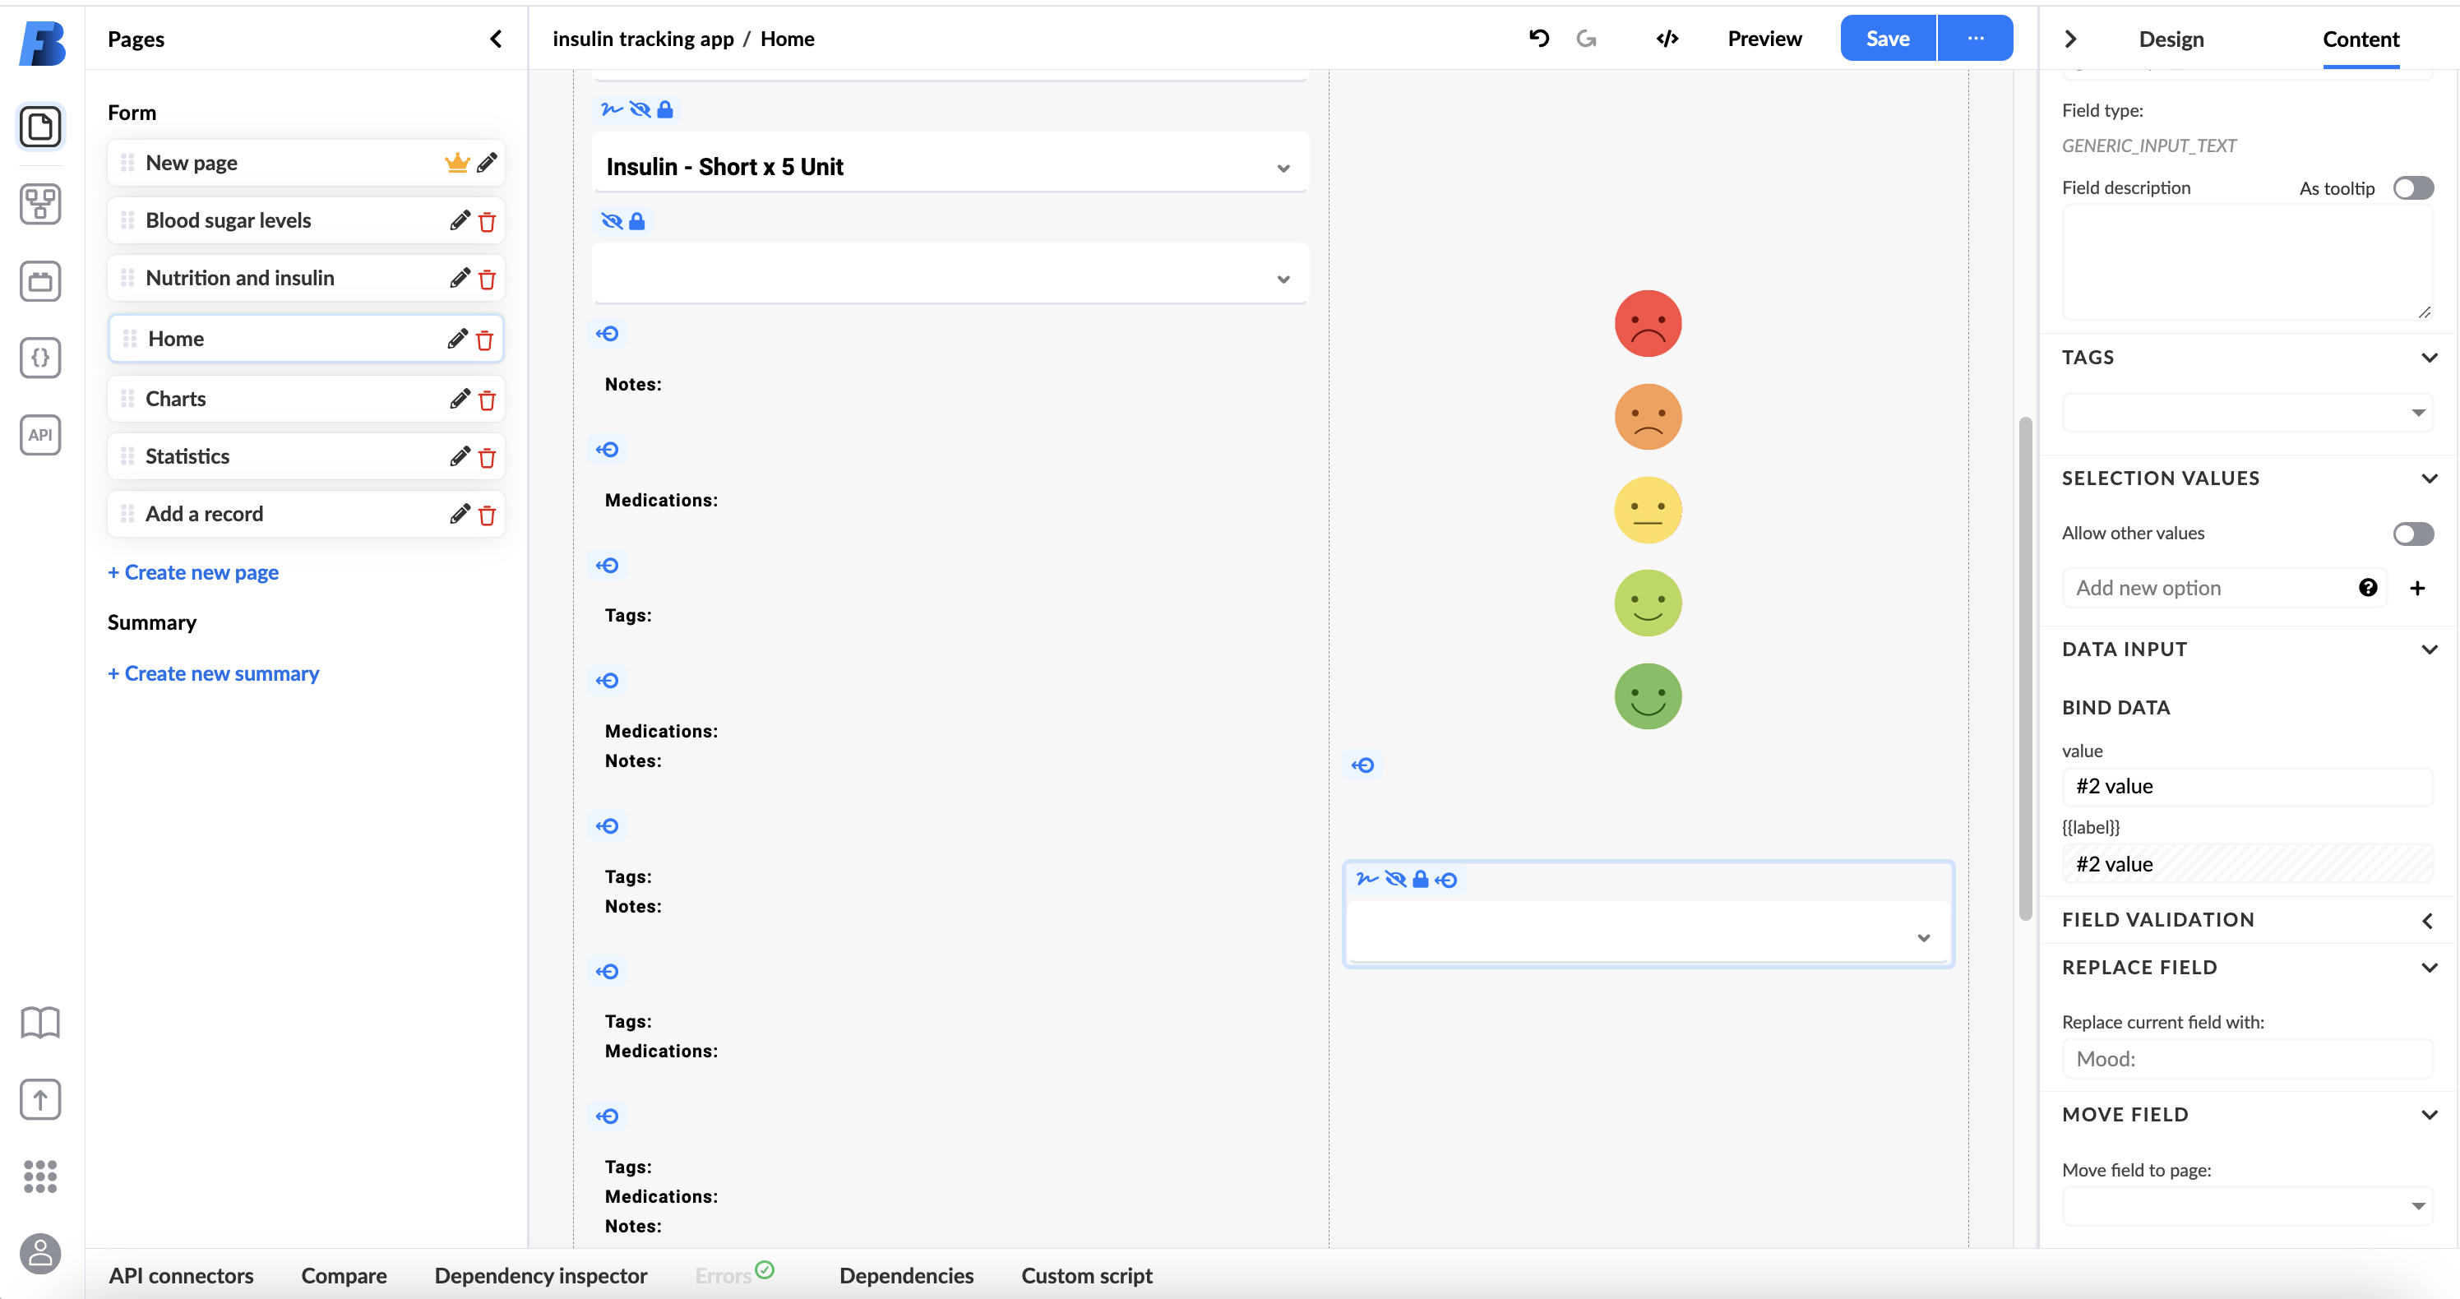
Task: Click the undo arrow in top toolbar
Action: pos(1538,38)
